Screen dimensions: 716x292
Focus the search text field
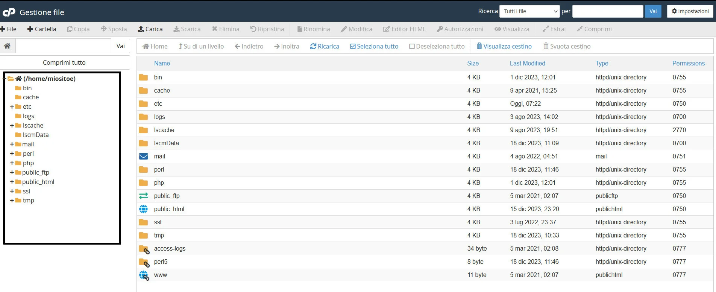pos(607,11)
